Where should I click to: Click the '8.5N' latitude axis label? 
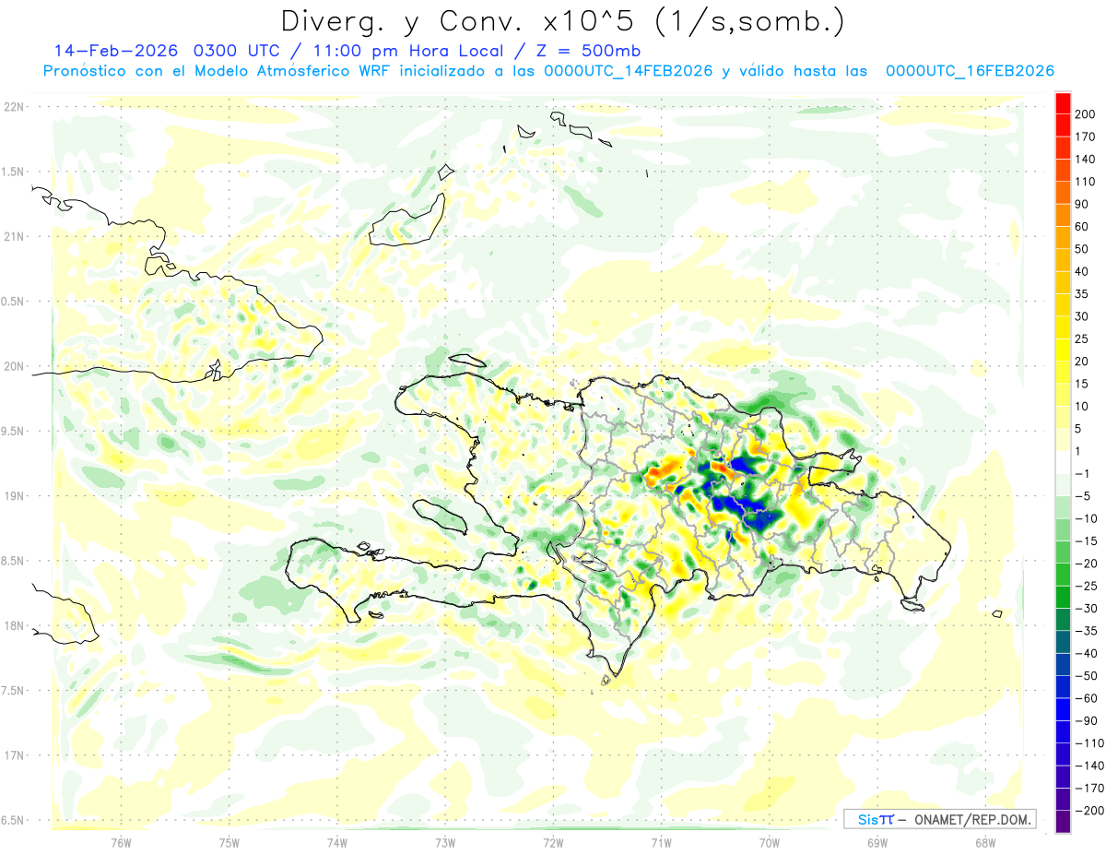[14, 561]
